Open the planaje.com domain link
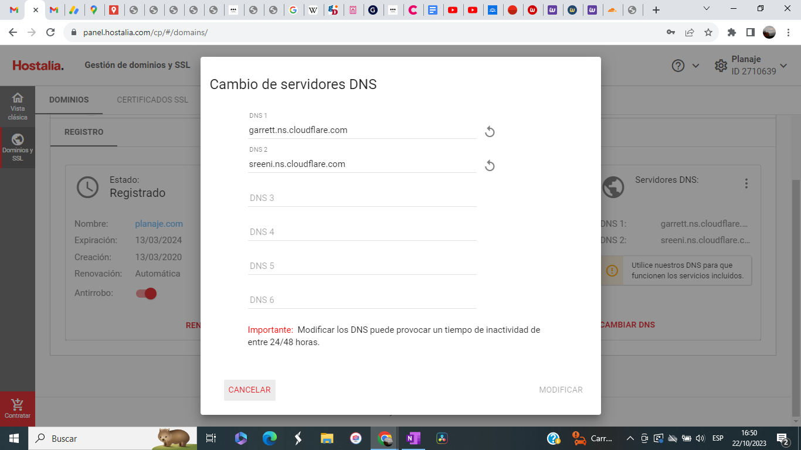 tap(159, 224)
